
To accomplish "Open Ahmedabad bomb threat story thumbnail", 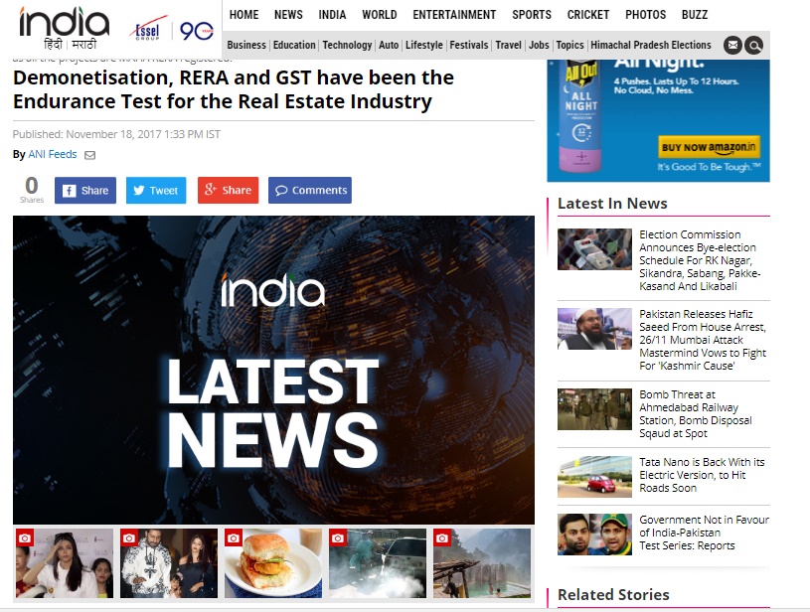I will point(594,409).
